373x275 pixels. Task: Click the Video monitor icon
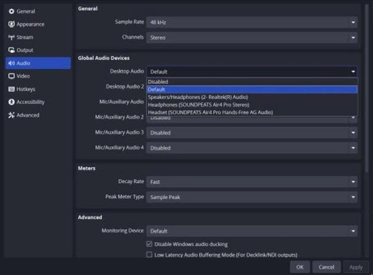point(11,76)
